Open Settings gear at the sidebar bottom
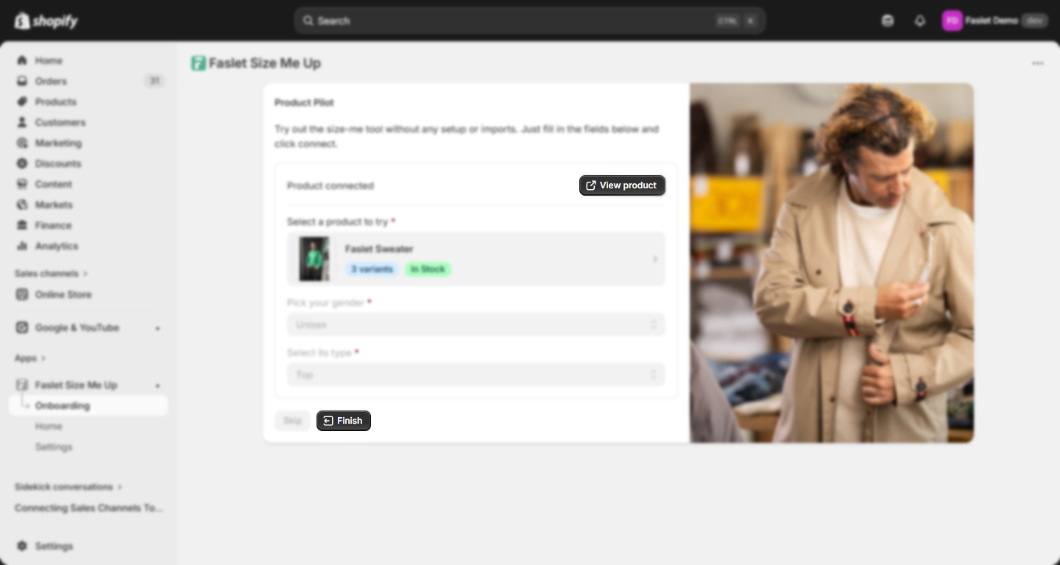The height and width of the screenshot is (565, 1060). [x=22, y=546]
